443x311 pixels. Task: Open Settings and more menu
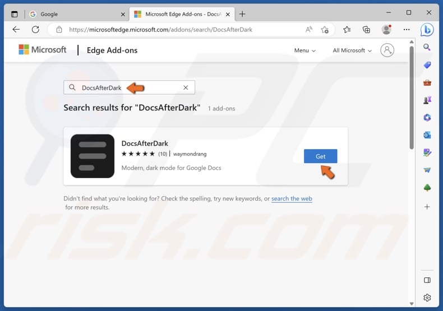click(x=407, y=29)
